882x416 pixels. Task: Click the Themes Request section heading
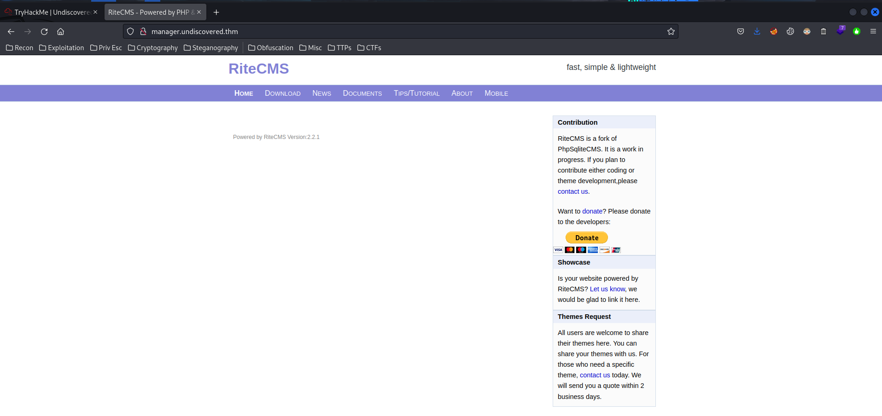584,317
